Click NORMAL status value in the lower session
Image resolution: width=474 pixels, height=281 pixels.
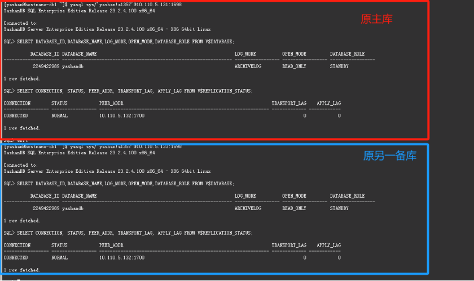pyautogui.click(x=60, y=258)
